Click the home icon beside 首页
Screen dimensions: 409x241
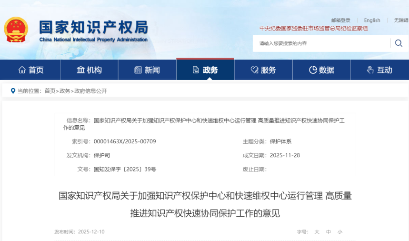tap(22, 70)
